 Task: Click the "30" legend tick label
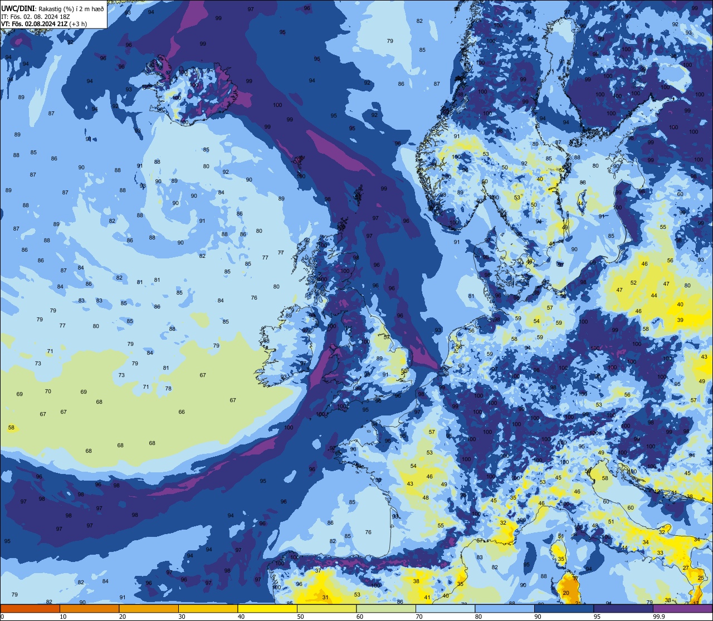click(x=182, y=617)
